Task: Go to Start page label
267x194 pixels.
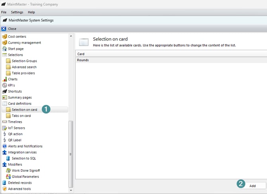Action: [x=16, y=49]
